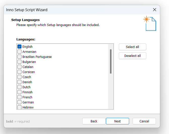The height and width of the screenshot is (134, 169).
Task: Click the Hebrew label text
Action: click(28, 107)
